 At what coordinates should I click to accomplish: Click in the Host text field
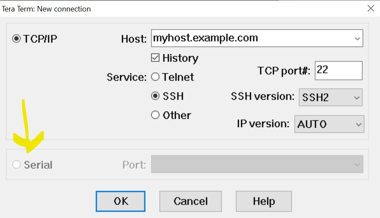(252, 38)
